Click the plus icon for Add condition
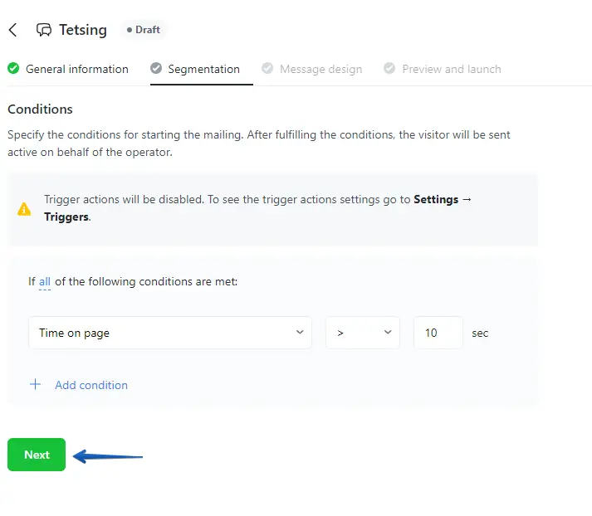 click(x=35, y=385)
